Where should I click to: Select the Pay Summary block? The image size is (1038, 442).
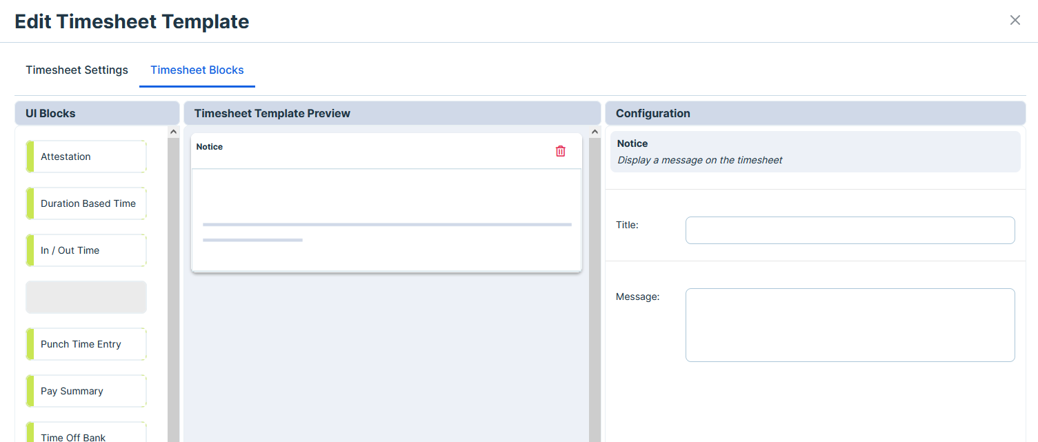pos(86,391)
